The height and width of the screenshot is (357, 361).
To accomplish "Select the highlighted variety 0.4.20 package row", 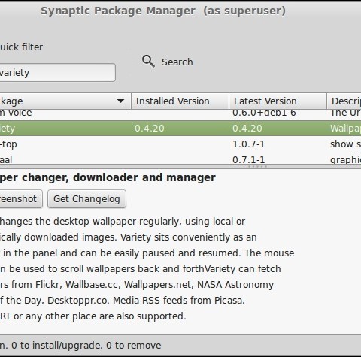I will pyautogui.click(x=180, y=129).
